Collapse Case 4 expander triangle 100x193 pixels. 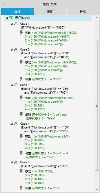12,124
